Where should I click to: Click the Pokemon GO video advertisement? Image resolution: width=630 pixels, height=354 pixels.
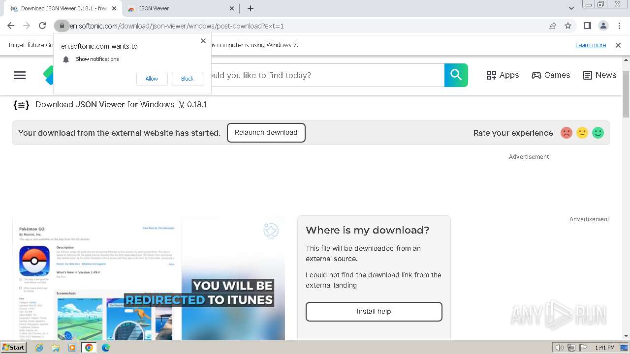(x=149, y=278)
